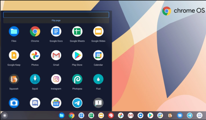This screenshot has height=120, width=206.
Task: Open Google Sheets from the shelf
Action: point(91,115)
